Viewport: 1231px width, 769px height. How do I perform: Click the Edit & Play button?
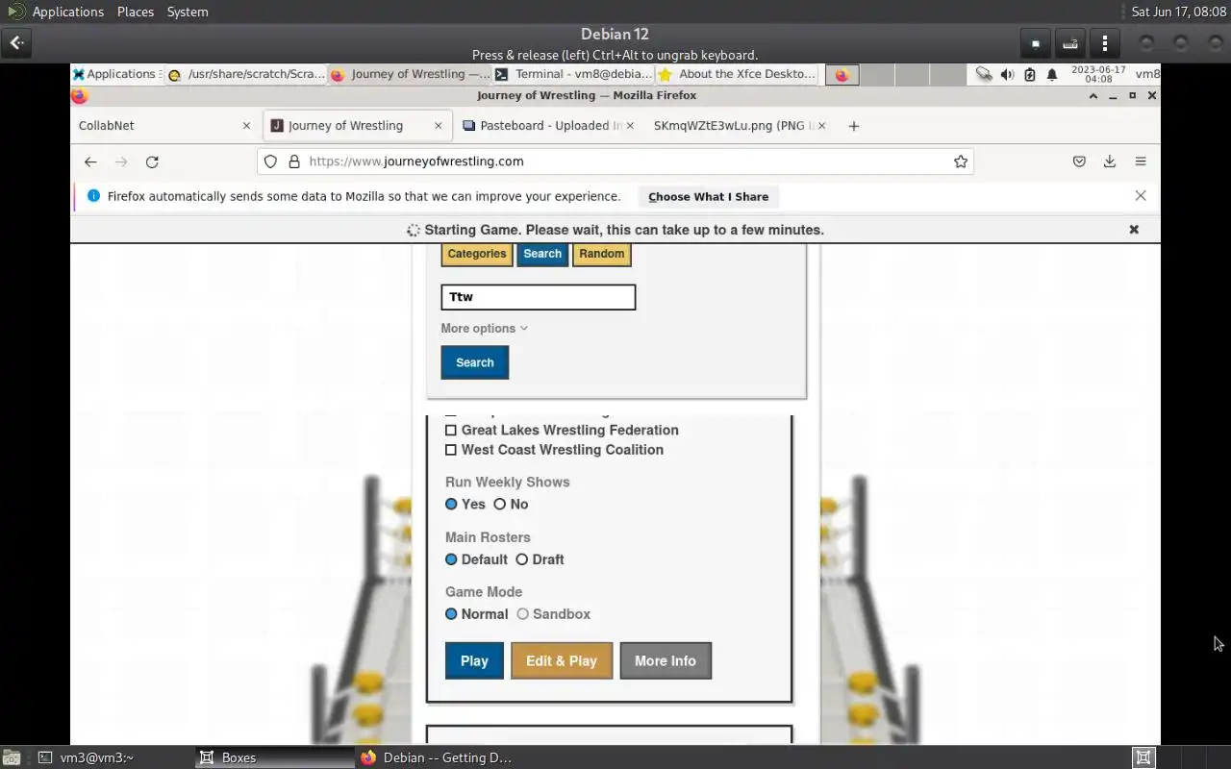(x=562, y=661)
